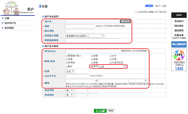The image size is (188, 114).
Task: Click the QUICK panel header
Action: coord(179,15)
